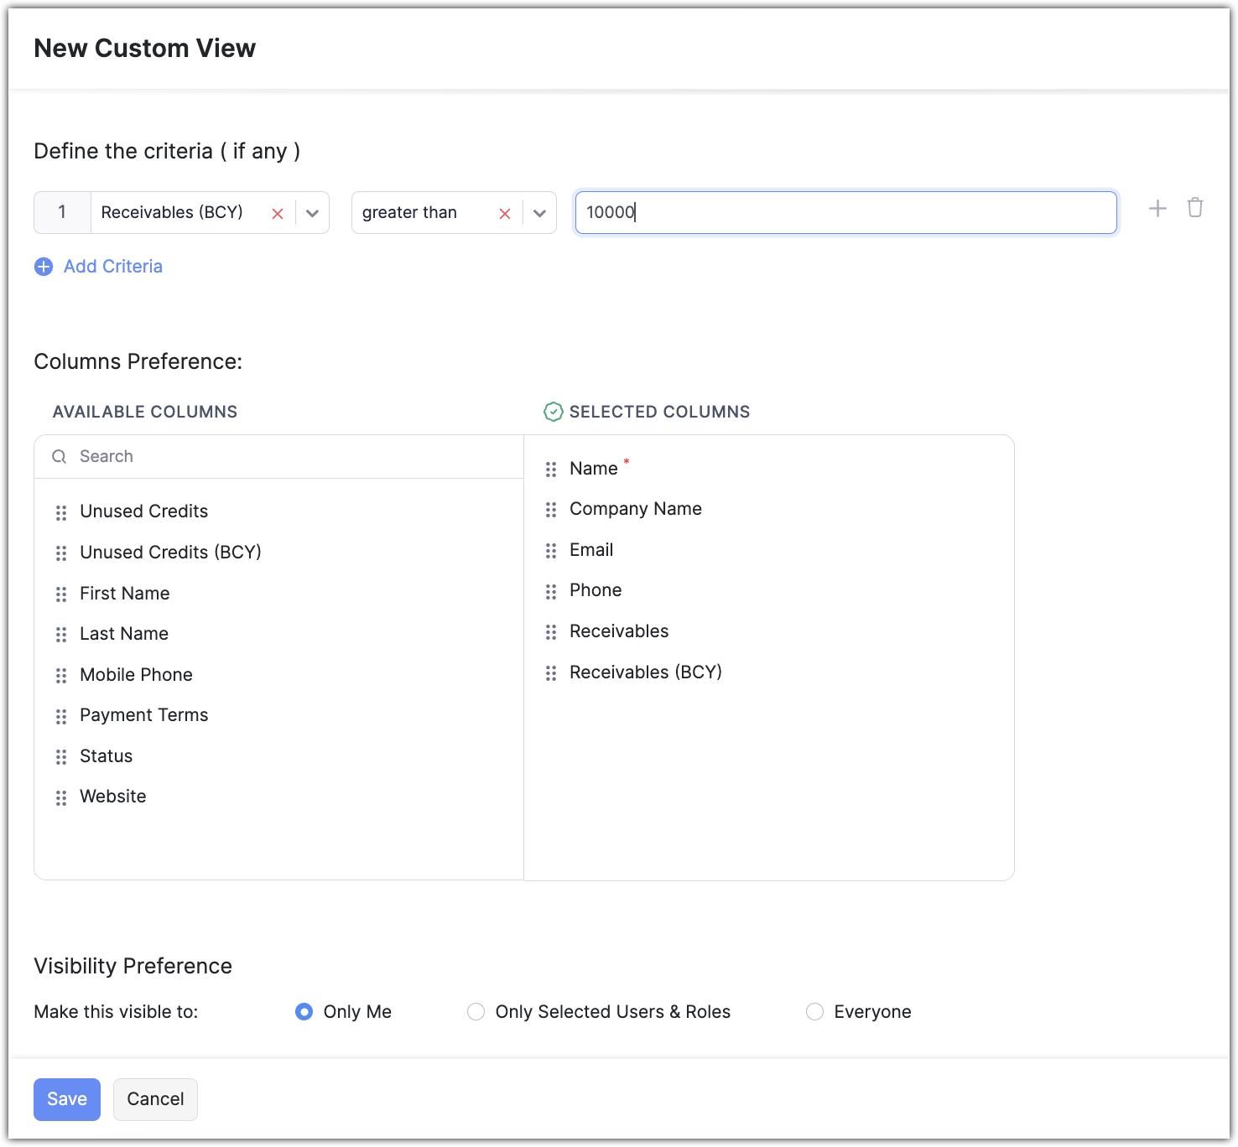Image resolution: width=1238 pixels, height=1147 pixels.
Task: Delete criteria row with trash icon
Action: coord(1195,208)
